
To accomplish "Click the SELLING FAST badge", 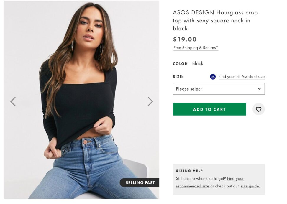I will click(140, 182).
